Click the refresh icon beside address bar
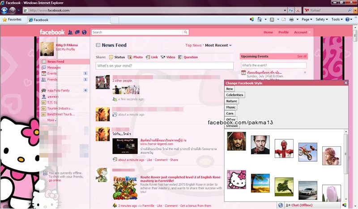358x209 pixels. tap(291, 10)
